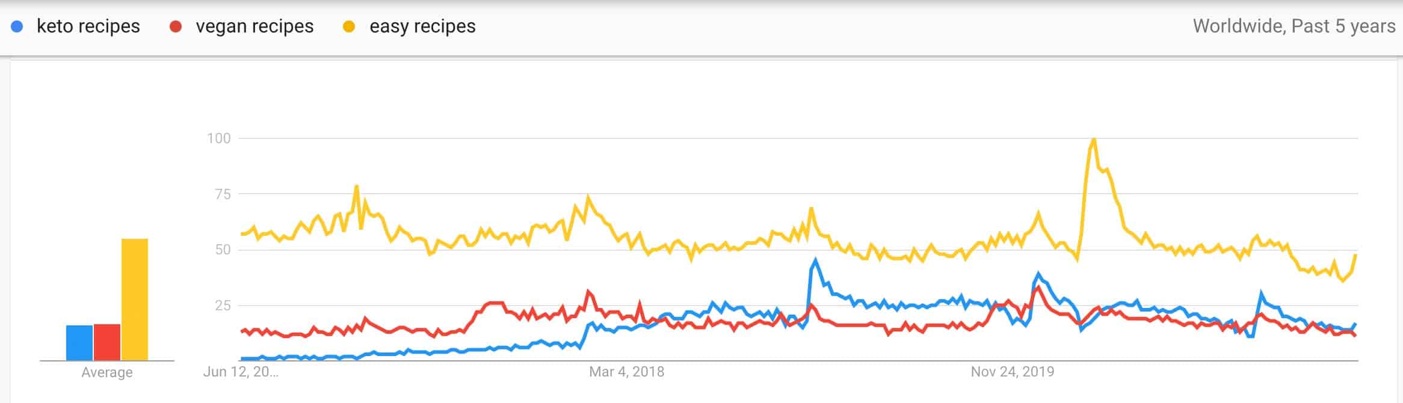
Task: Select the "keto recipes" legend label
Action: click(88, 26)
